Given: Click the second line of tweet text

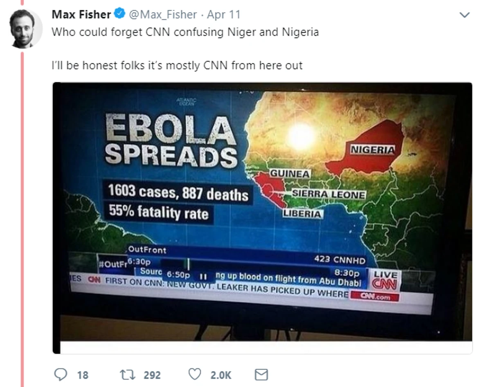Looking at the screenshot, I should coord(177,65).
